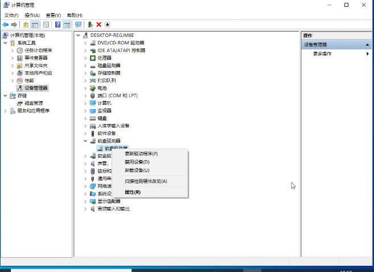
Task: Click the properties sheet toolbar icon
Action: 46,24
